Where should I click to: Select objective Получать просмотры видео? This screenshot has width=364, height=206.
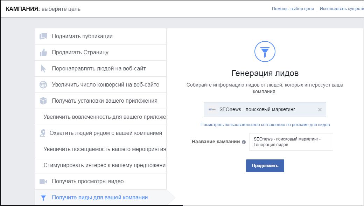tap(101, 181)
